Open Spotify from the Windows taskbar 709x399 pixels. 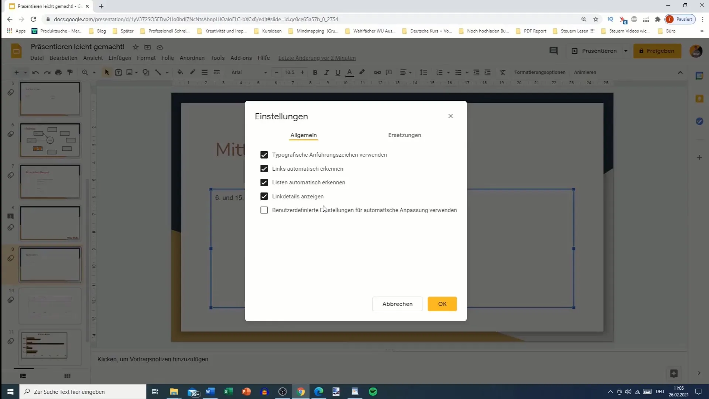(x=373, y=392)
